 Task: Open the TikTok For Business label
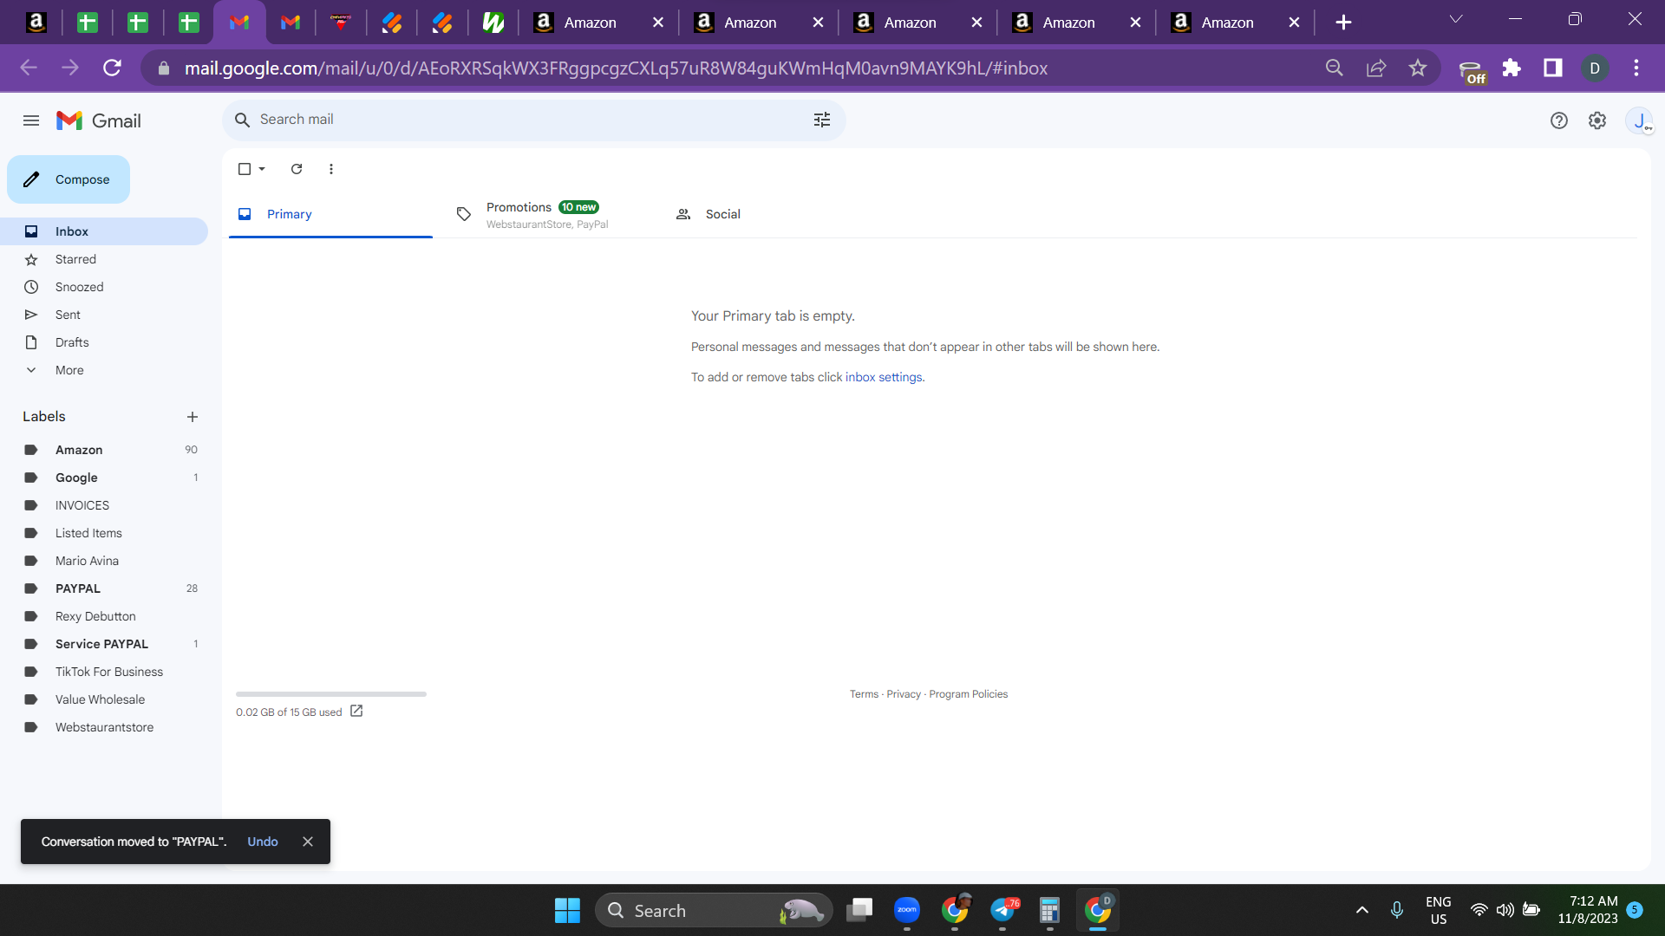pos(104,672)
